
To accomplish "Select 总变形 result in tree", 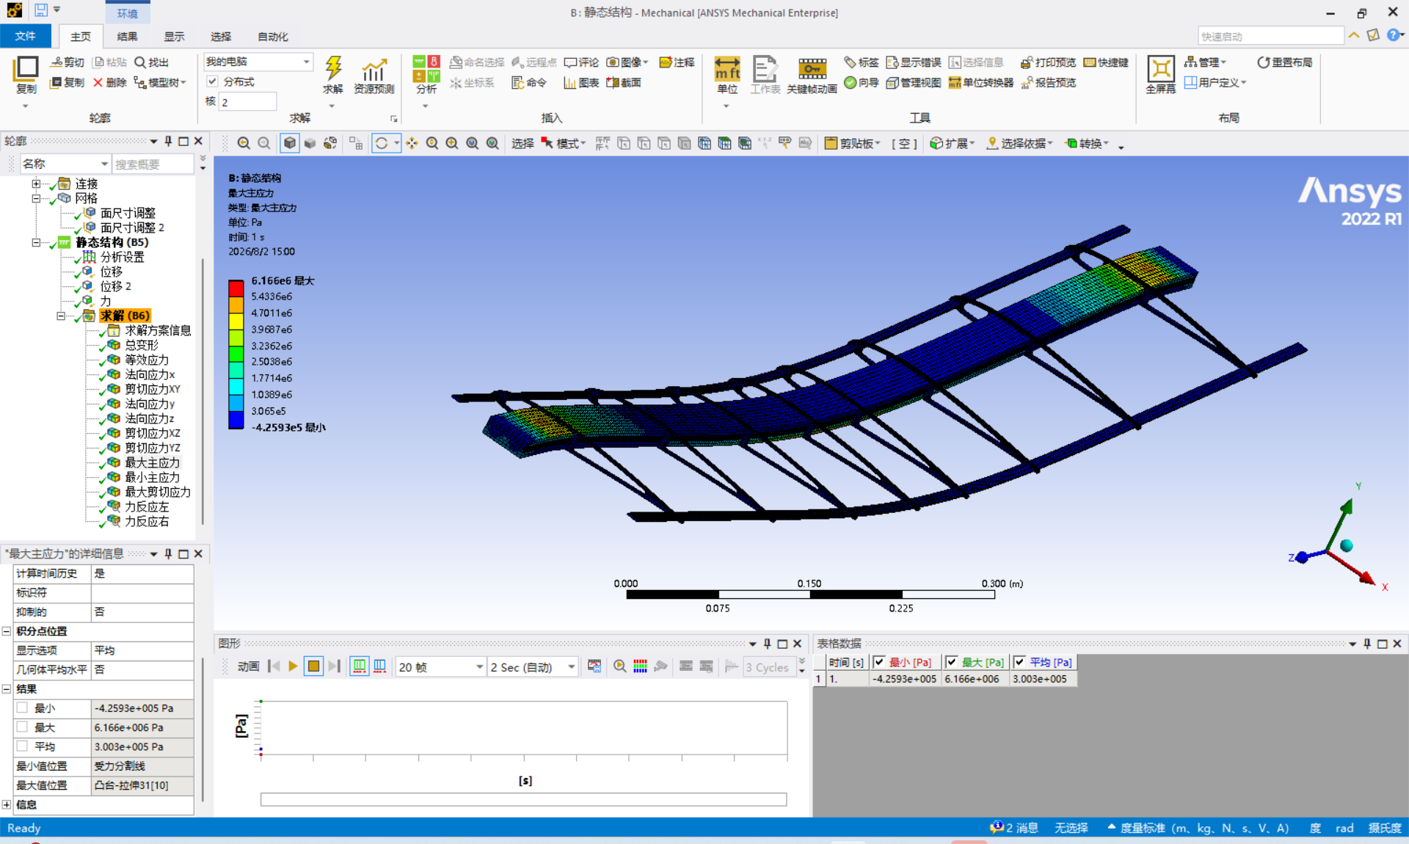I will click(142, 345).
